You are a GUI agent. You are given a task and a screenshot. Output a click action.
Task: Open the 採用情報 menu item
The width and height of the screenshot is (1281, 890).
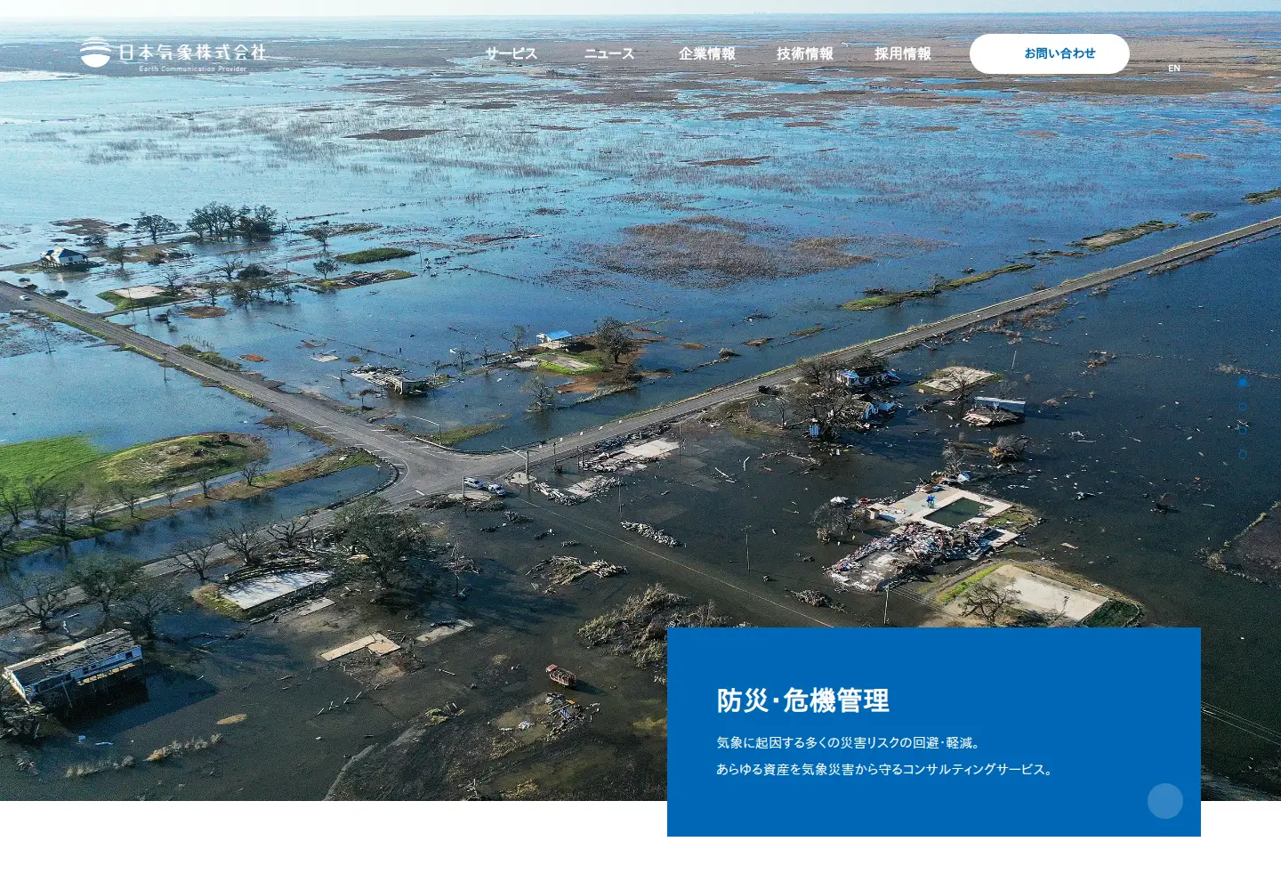point(903,53)
